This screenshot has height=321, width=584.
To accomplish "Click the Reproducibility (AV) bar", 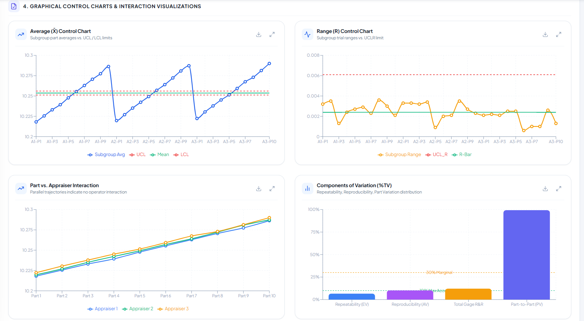I will point(410,295).
